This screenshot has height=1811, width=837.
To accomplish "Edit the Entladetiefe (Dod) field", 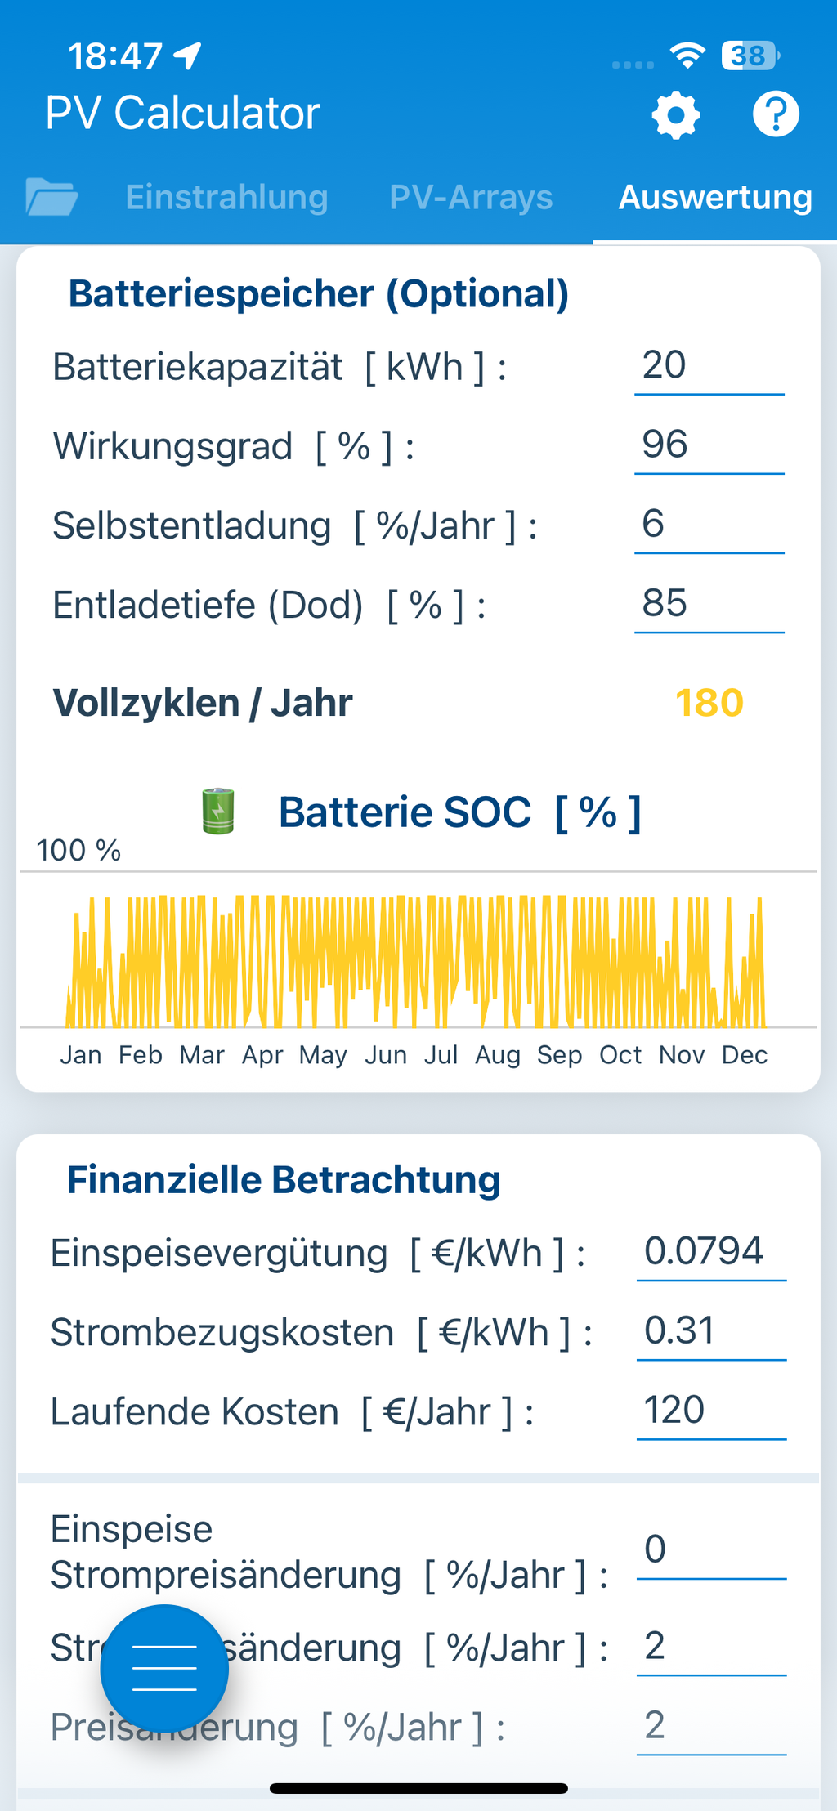I will point(709,604).
